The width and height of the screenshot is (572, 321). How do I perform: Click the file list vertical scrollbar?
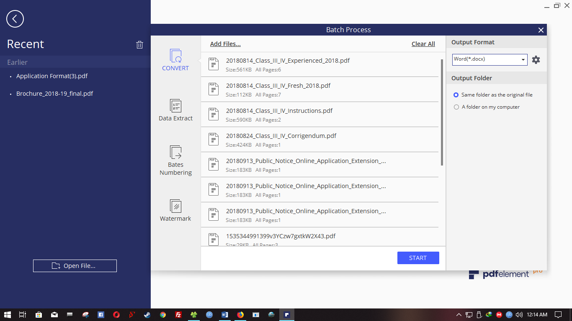[x=442, y=113]
